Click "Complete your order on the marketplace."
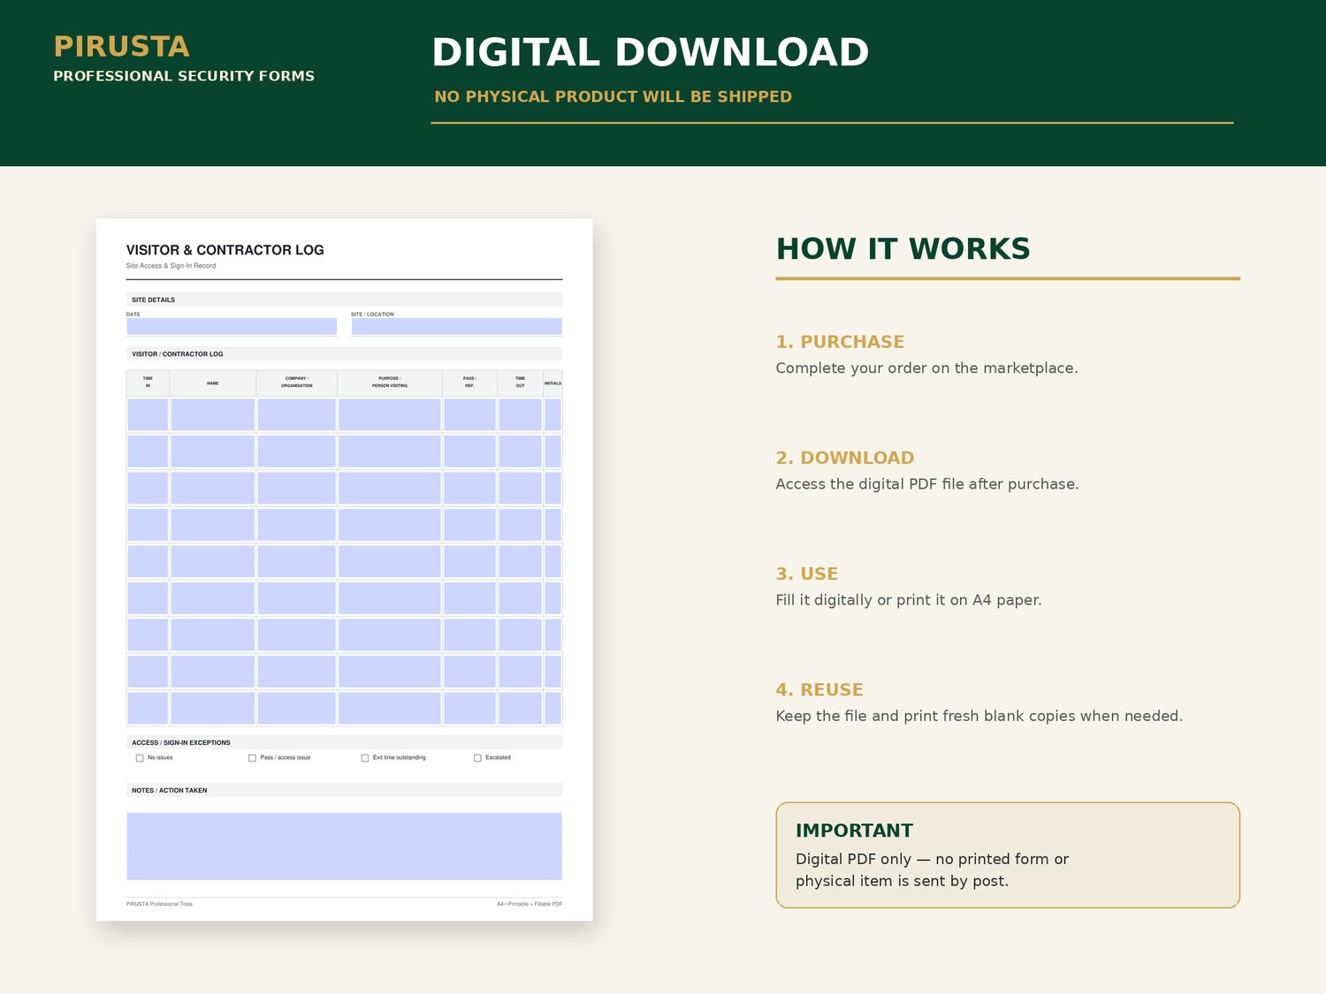This screenshot has width=1326, height=994. 926,368
